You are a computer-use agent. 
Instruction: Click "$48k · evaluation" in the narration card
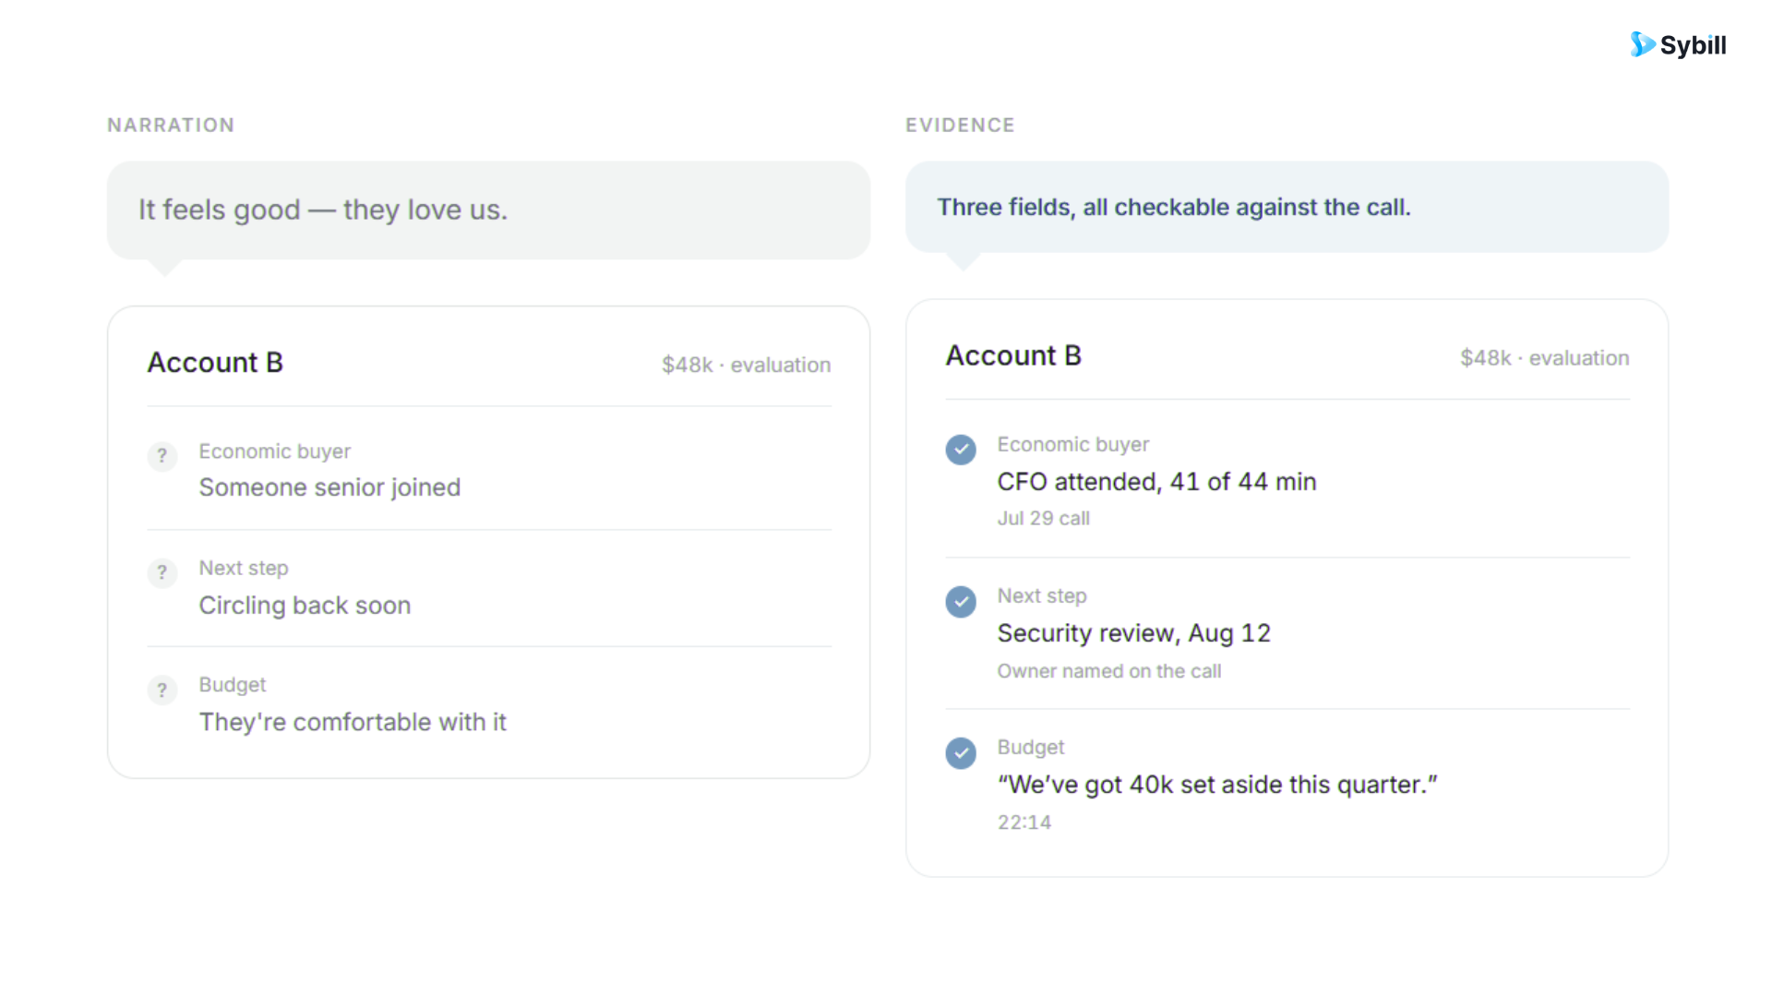coord(746,366)
